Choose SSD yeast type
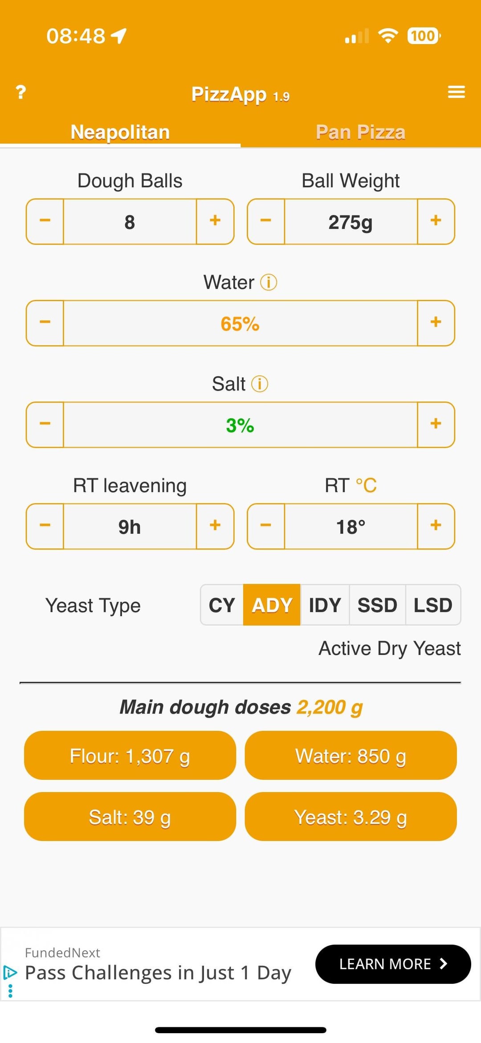 (x=377, y=605)
